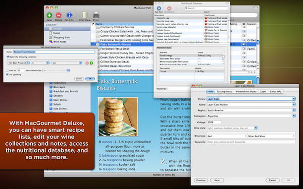Select 'Agave, cooked (Southwest)' database row
Viewport: 303px width, 189px height.
click(191, 33)
